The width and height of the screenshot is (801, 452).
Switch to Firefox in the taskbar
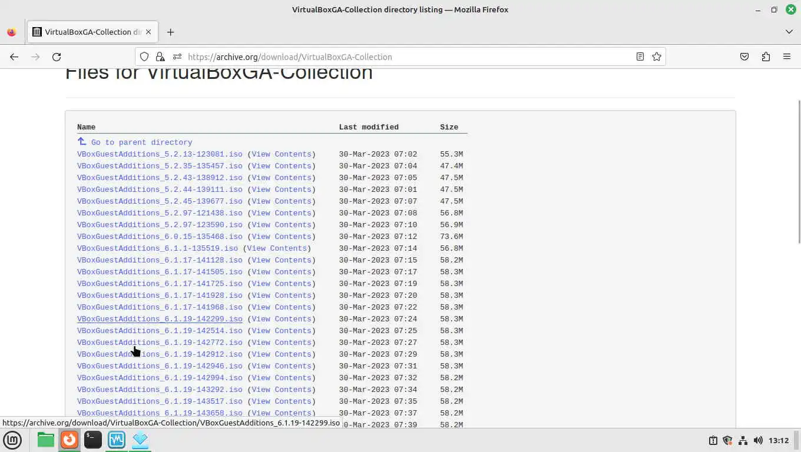point(69,440)
